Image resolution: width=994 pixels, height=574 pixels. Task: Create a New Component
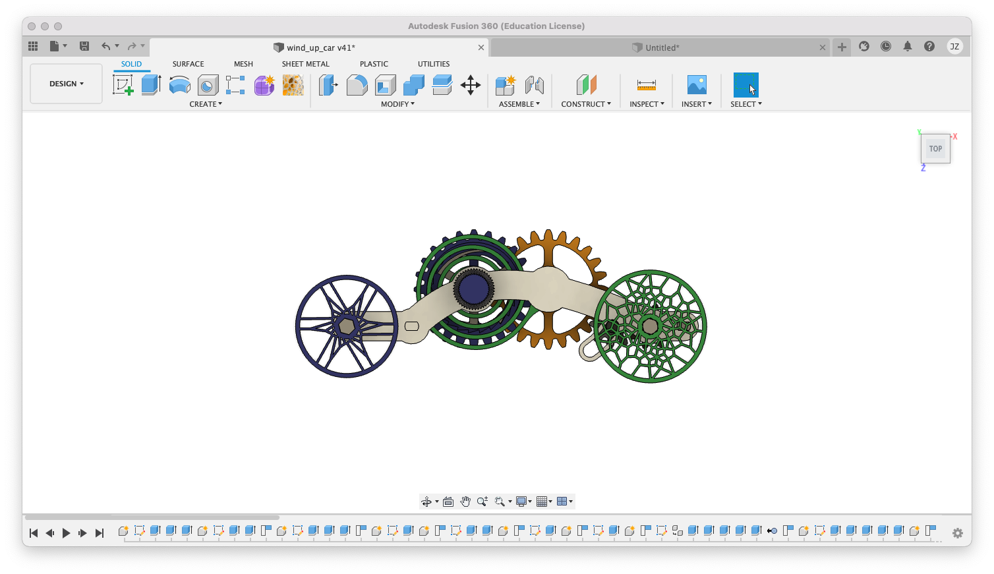pos(506,85)
